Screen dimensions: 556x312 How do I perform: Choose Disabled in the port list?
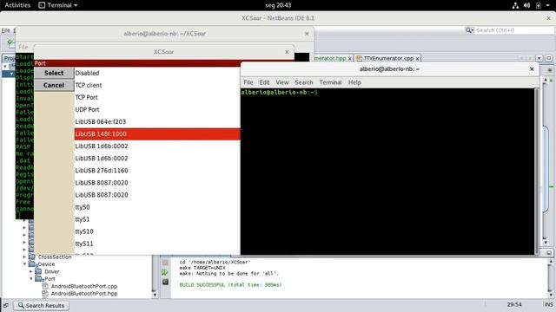157,73
